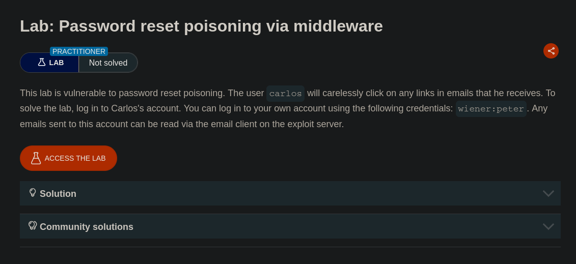This screenshot has width=576, height=264.
Task: Click the orange share icon
Action: click(x=551, y=51)
